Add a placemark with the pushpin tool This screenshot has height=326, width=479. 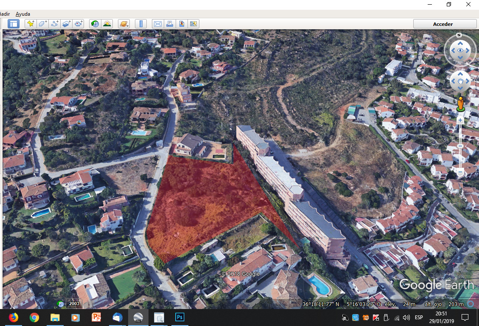31,24
